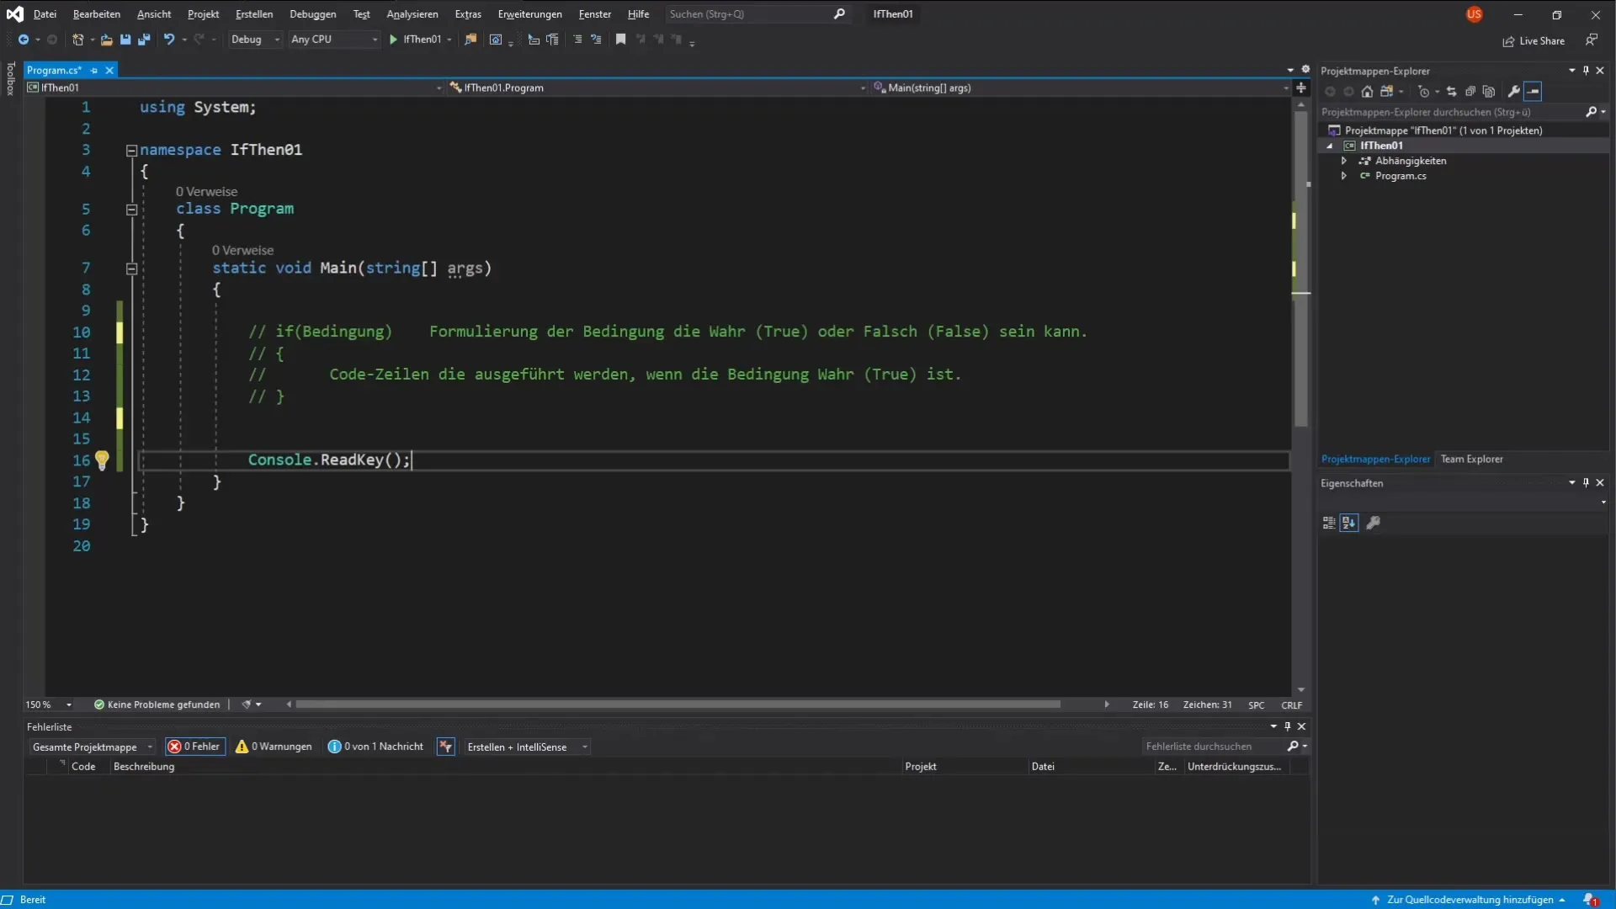Image resolution: width=1616 pixels, height=909 pixels.
Task: Collapse all items in Projektmappen-Explorer
Action: click(x=1470, y=92)
